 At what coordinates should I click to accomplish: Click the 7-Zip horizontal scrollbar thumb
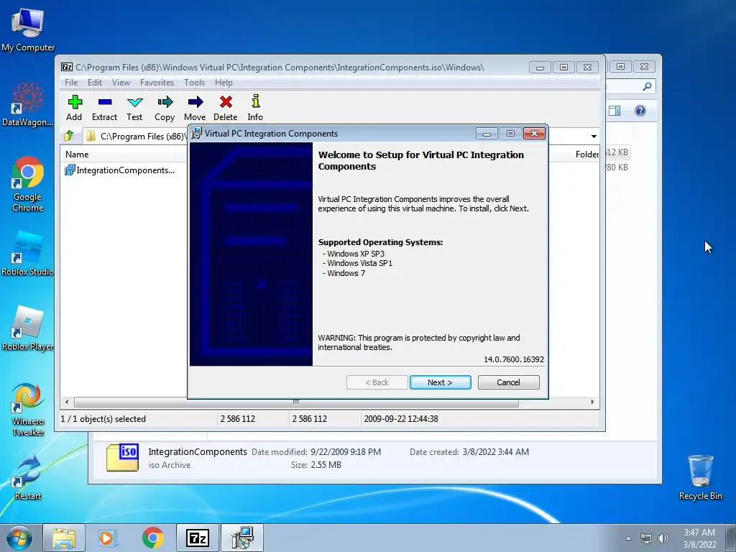coord(296,402)
